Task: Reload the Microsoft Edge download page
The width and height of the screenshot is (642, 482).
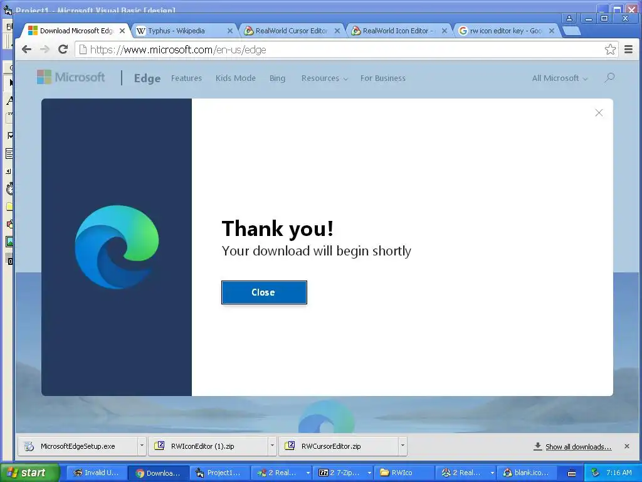Action: tap(63, 50)
